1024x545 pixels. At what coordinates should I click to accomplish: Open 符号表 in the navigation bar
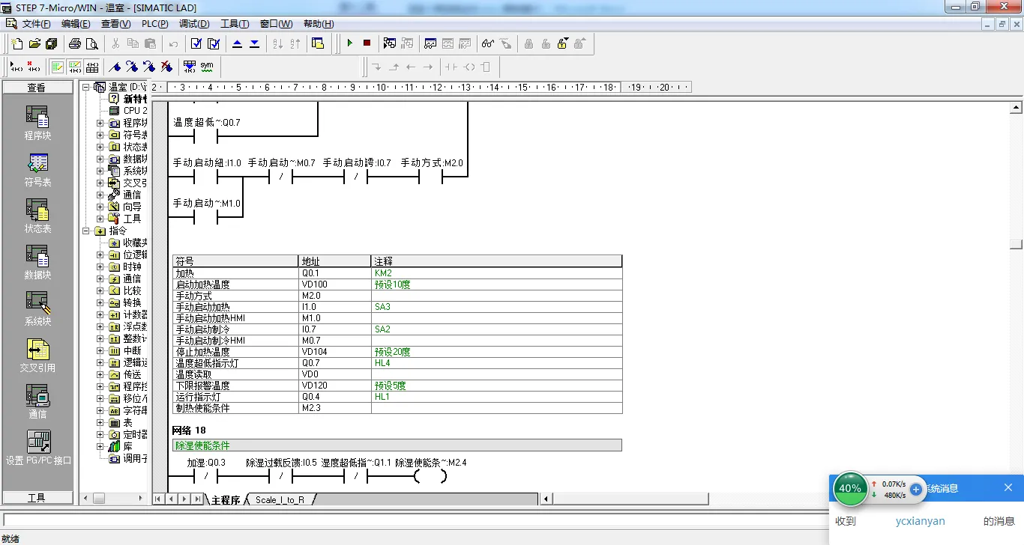coord(37,170)
